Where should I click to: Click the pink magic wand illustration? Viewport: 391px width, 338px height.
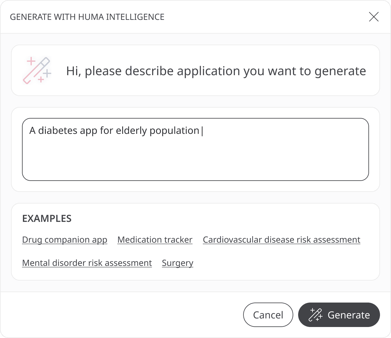tap(37, 71)
